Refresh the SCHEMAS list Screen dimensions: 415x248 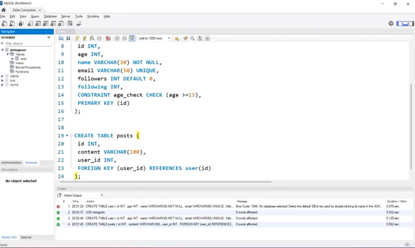(x=49, y=37)
